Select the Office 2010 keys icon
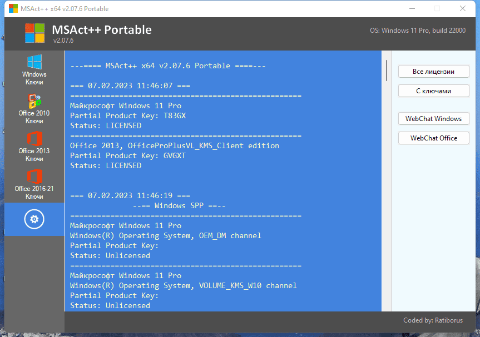 pos(34,108)
